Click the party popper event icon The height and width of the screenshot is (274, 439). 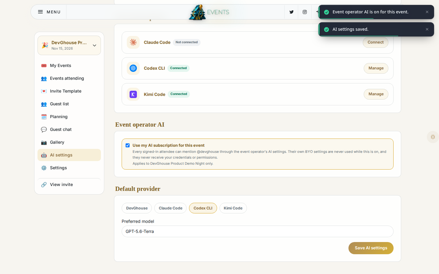45,45
